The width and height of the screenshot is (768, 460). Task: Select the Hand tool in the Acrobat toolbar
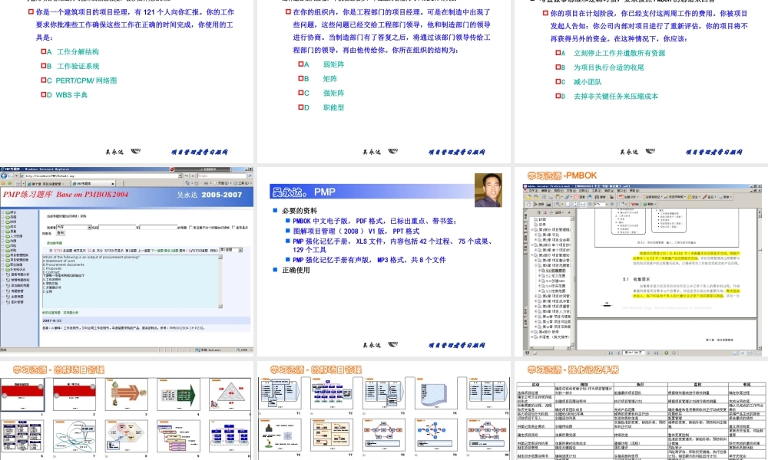(x=528, y=204)
